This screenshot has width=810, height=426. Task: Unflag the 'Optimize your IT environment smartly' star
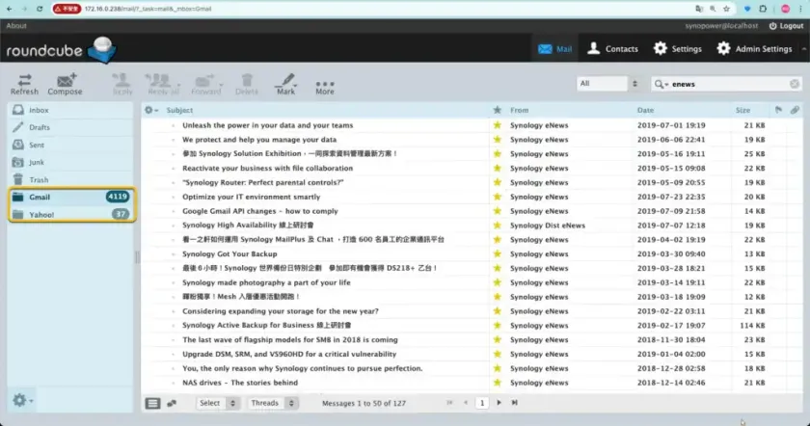point(498,197)
